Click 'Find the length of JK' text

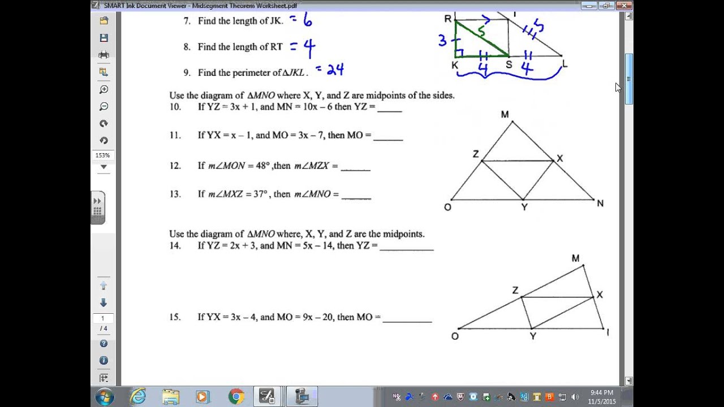240,21
